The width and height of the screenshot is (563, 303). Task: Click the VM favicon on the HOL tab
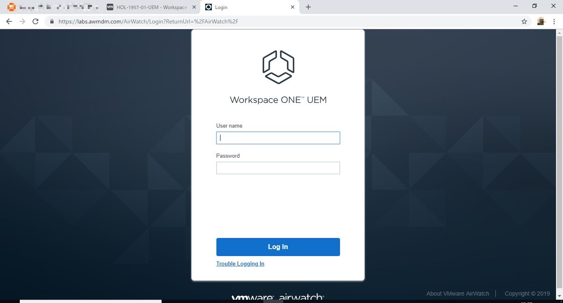click(x=110, y=7)
